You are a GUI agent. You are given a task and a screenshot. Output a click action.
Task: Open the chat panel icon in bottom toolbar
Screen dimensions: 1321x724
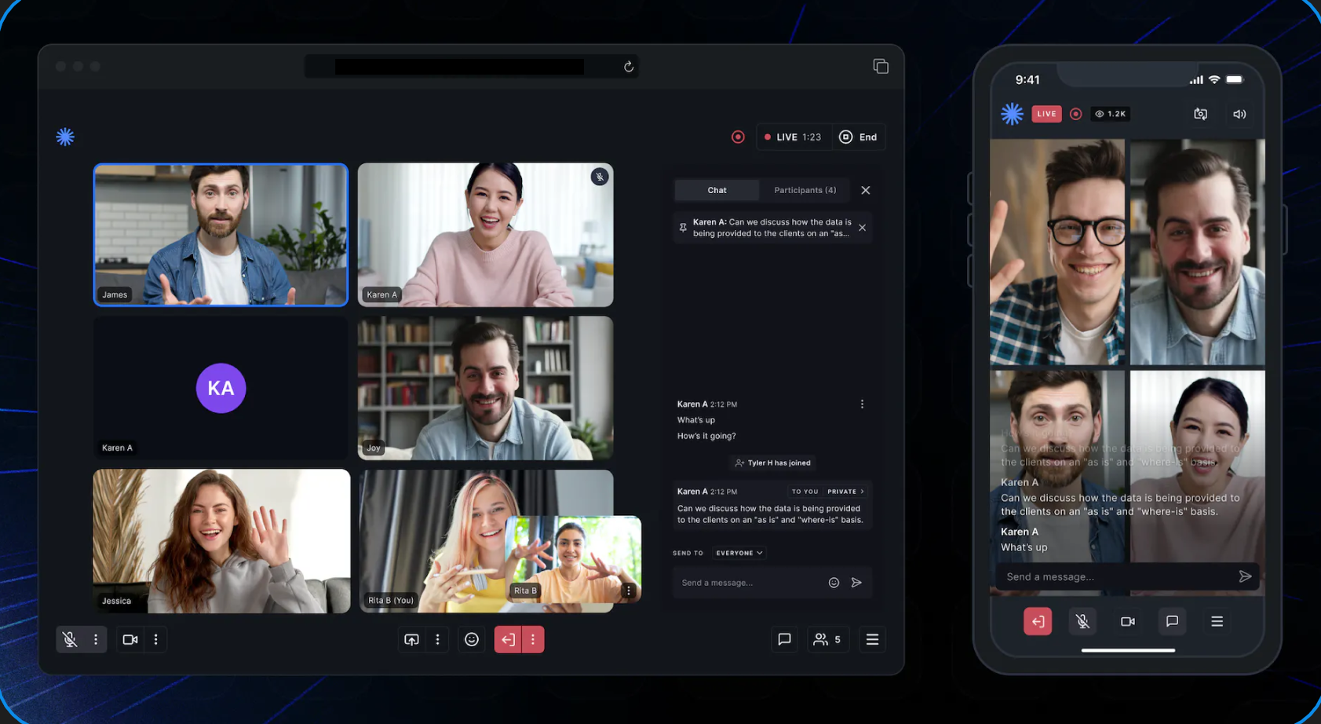click(784, 640)
